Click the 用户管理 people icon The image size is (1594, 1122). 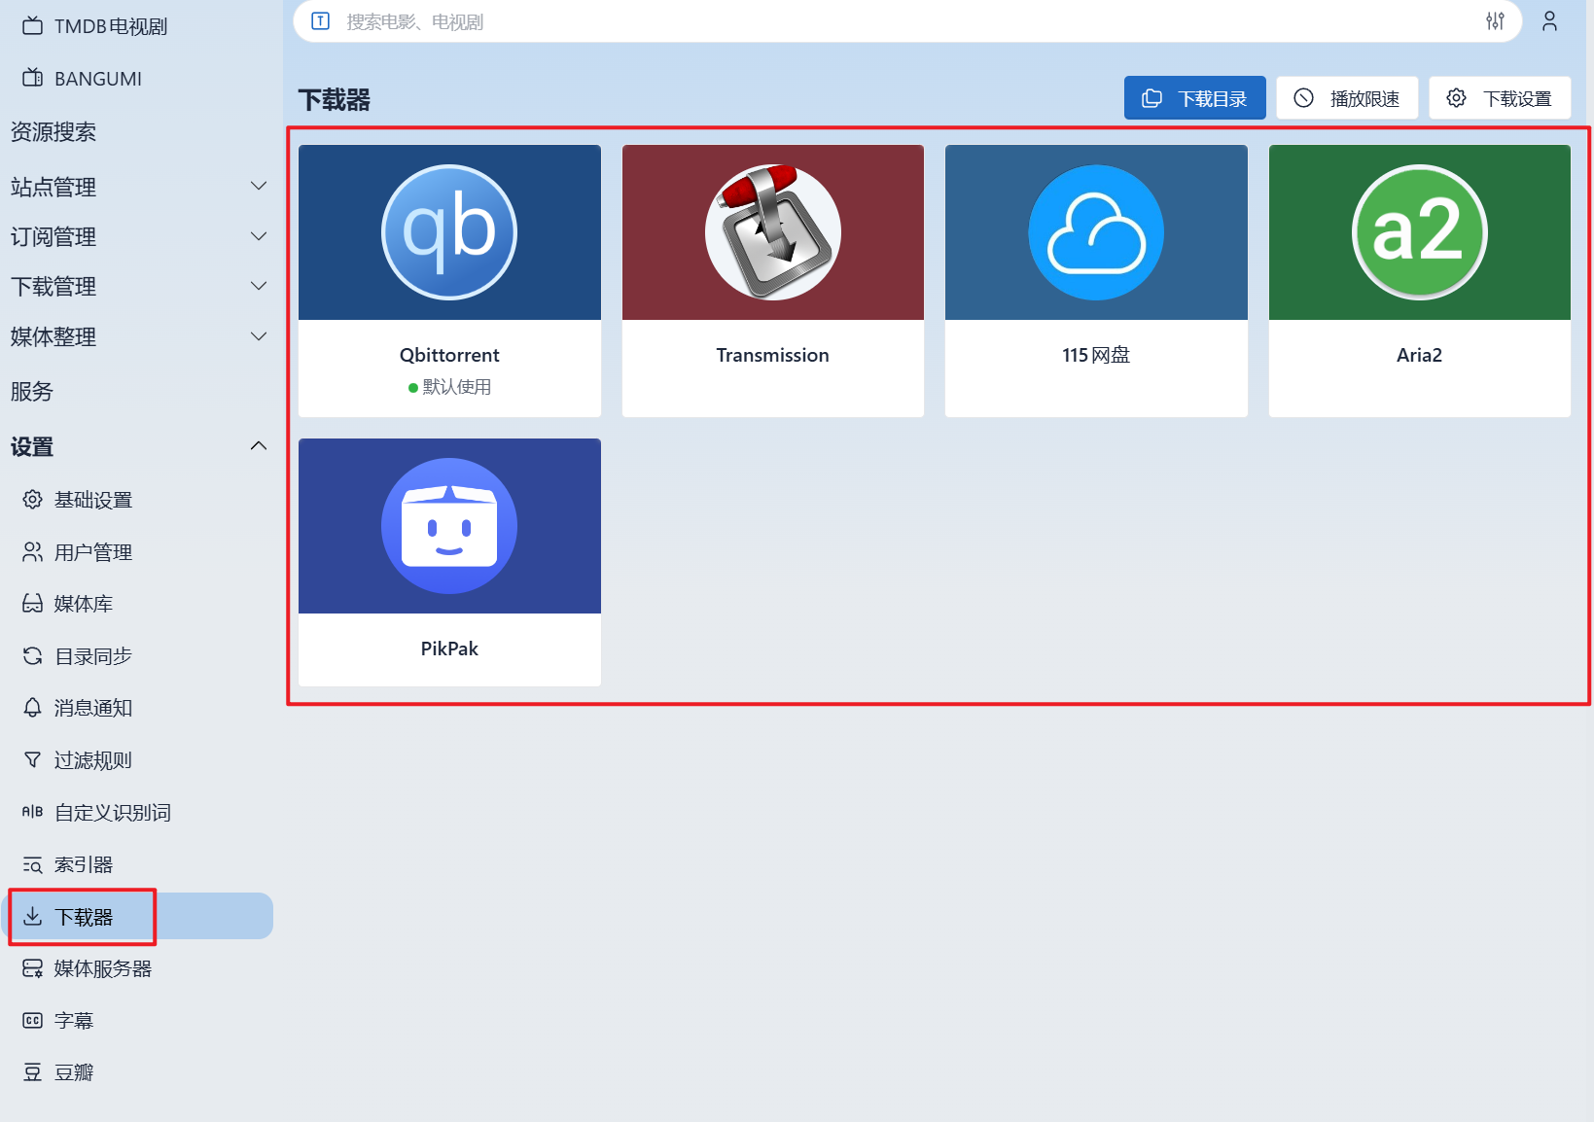(x=32, y=551)
